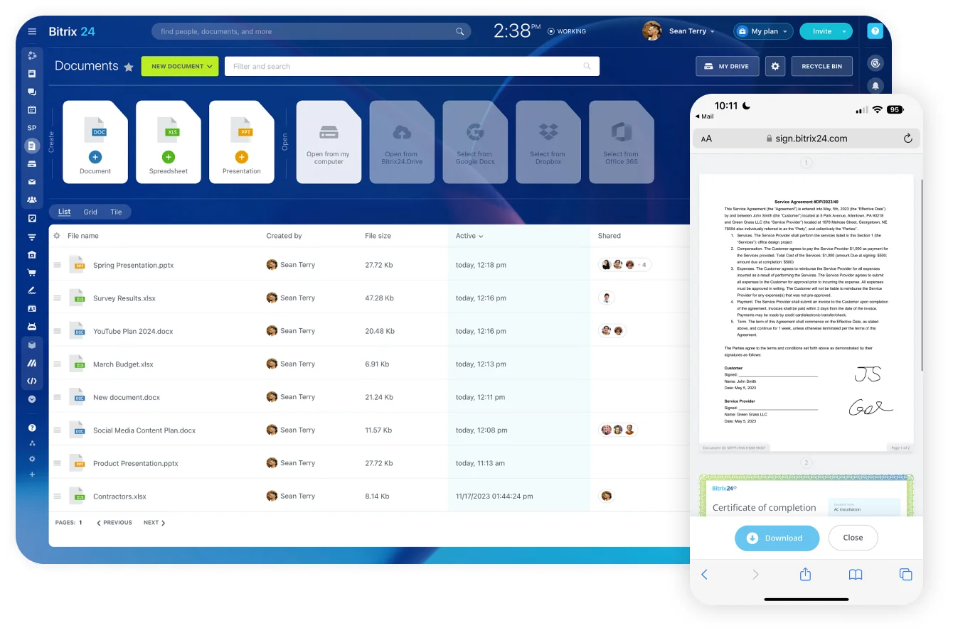This screenshot has height=635, width=953.
Task: Open the mail envelope sidebar icon
Action: 32,182
